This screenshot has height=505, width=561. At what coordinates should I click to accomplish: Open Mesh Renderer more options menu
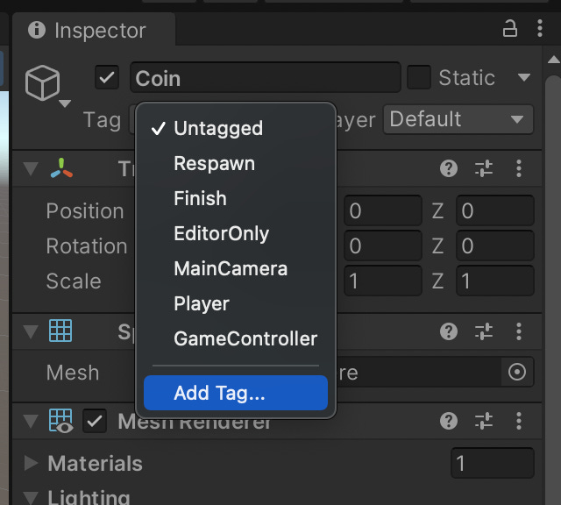pyautogui.click(x=519, y=421)
